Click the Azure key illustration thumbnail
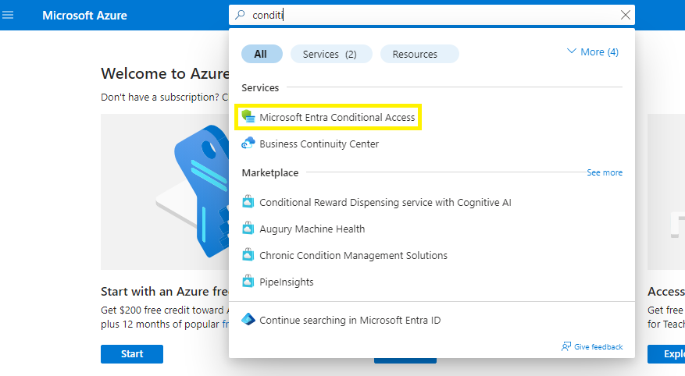Viewport: 685px width, 376px height. (165, 192)
